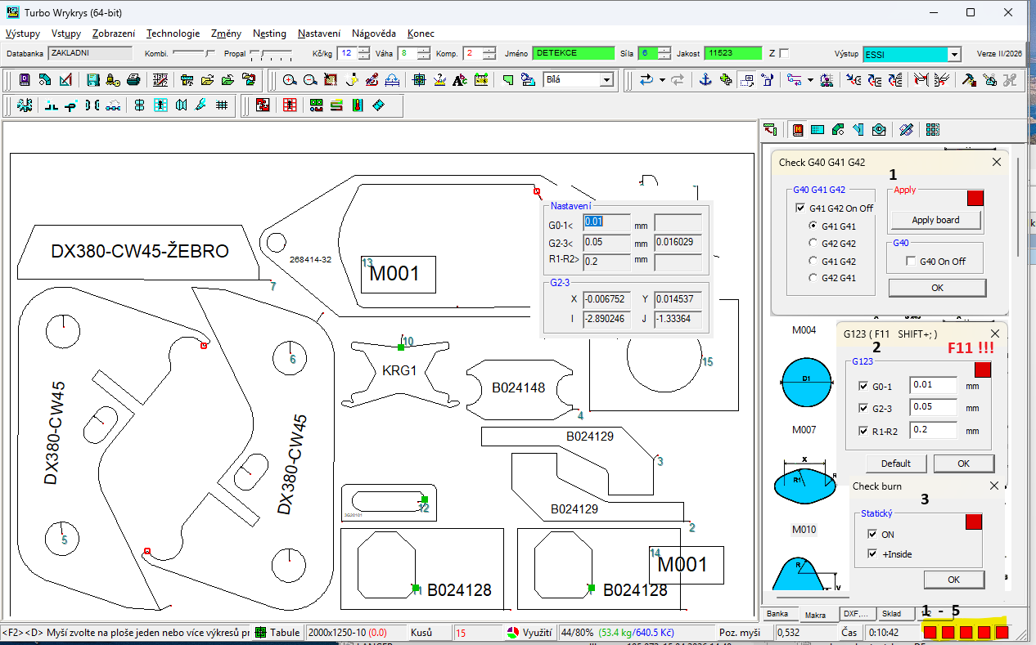Click the hammer tool icon
Screen dimensions: 1036x645
click(x=969, y=80)
